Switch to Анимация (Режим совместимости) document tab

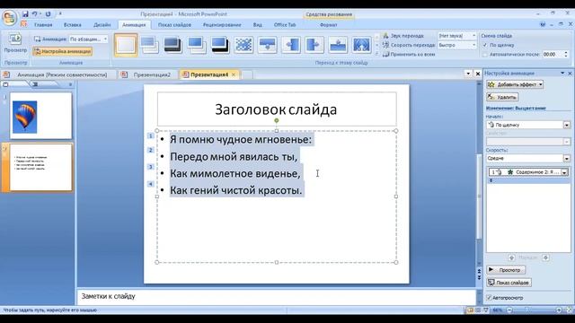point(58,74)
